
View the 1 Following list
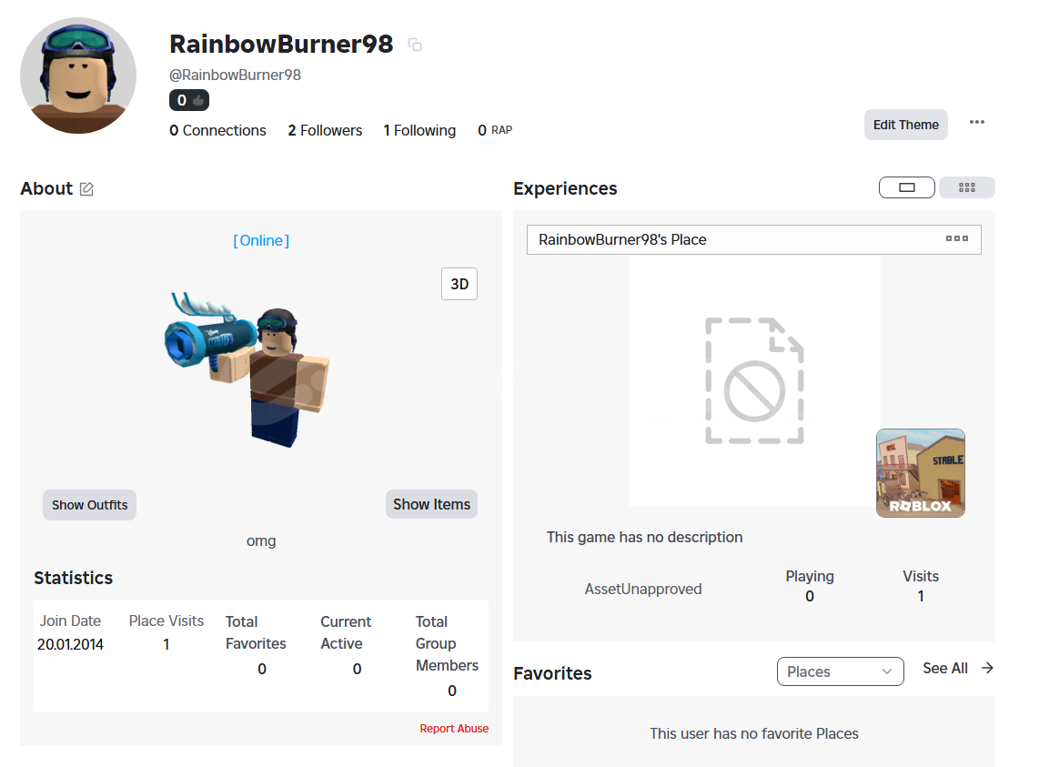tap(419, 131)
